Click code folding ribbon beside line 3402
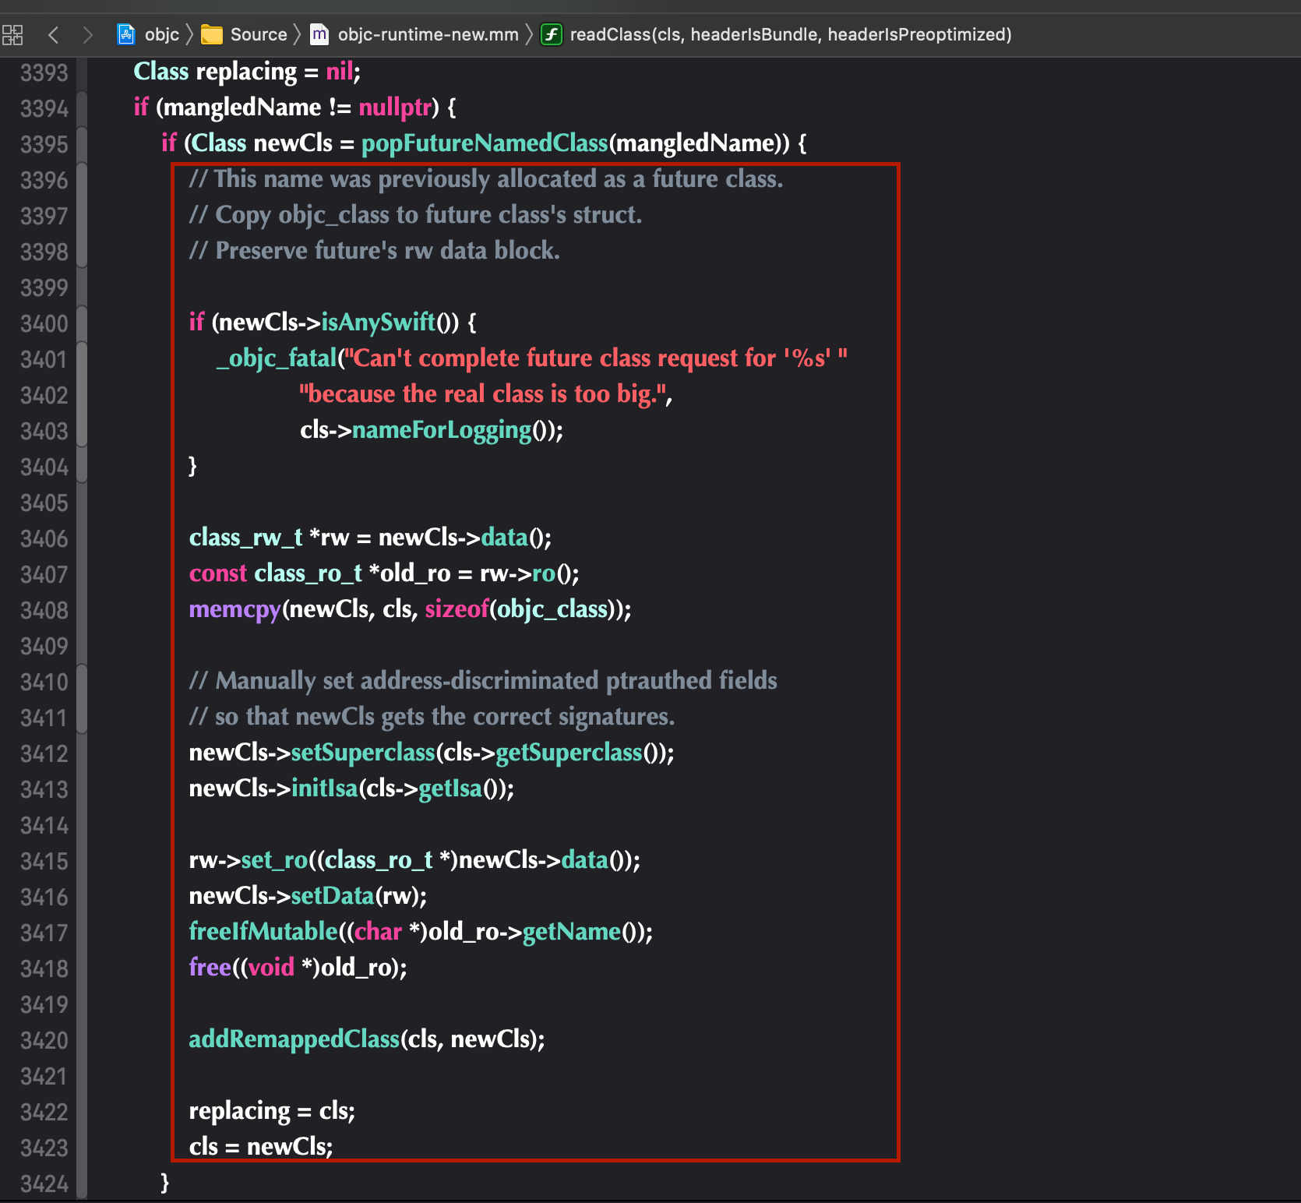Viewport: 1301px width, 1203px height. pos(82,395)
